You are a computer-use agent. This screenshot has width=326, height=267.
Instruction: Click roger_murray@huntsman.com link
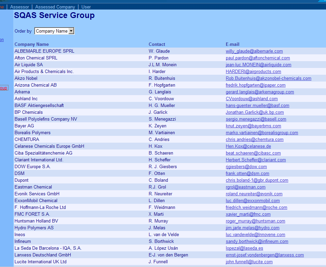pos(255,221)
